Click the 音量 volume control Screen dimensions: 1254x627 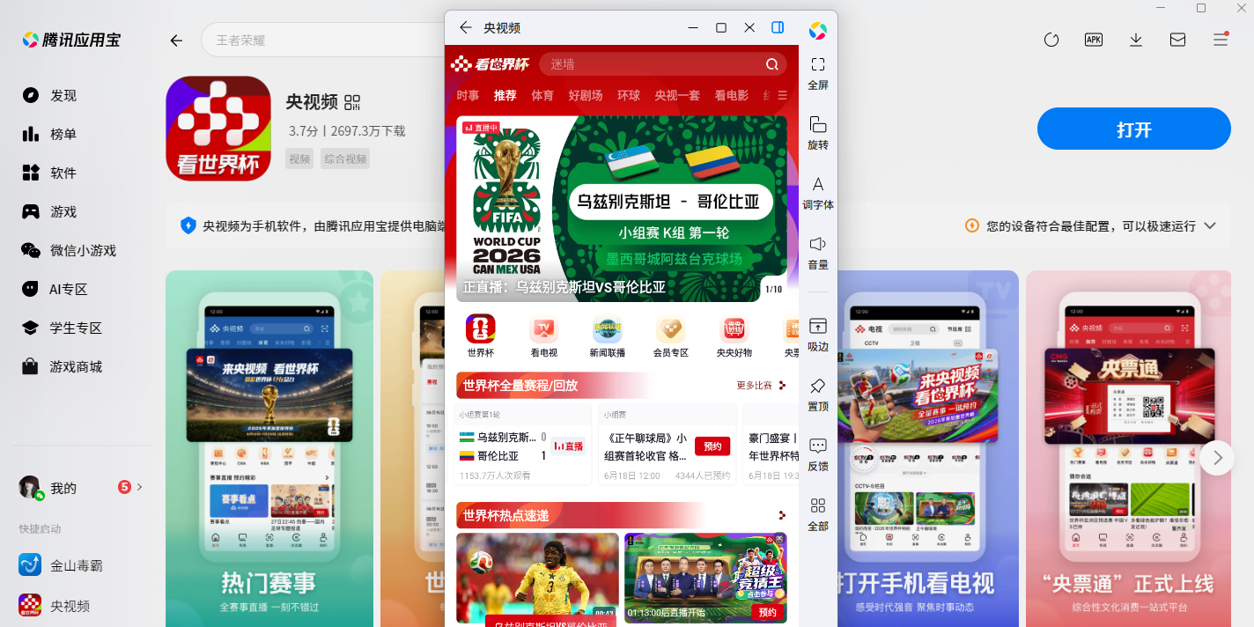(818, 253)
